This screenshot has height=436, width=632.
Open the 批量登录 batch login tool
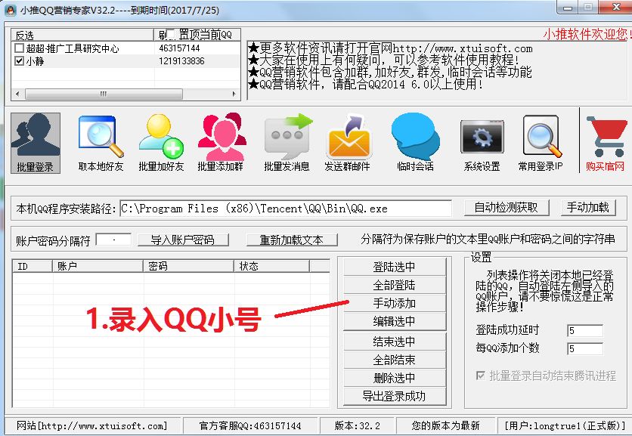(36, 143)
